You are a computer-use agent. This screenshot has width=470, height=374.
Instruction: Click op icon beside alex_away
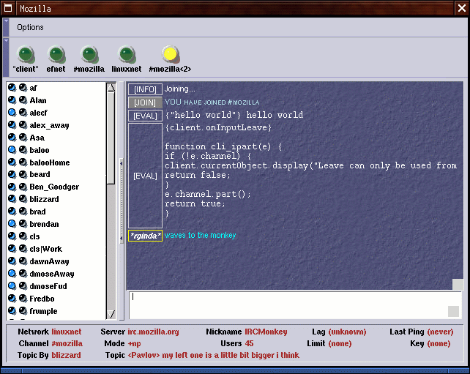tap(12, 124)
